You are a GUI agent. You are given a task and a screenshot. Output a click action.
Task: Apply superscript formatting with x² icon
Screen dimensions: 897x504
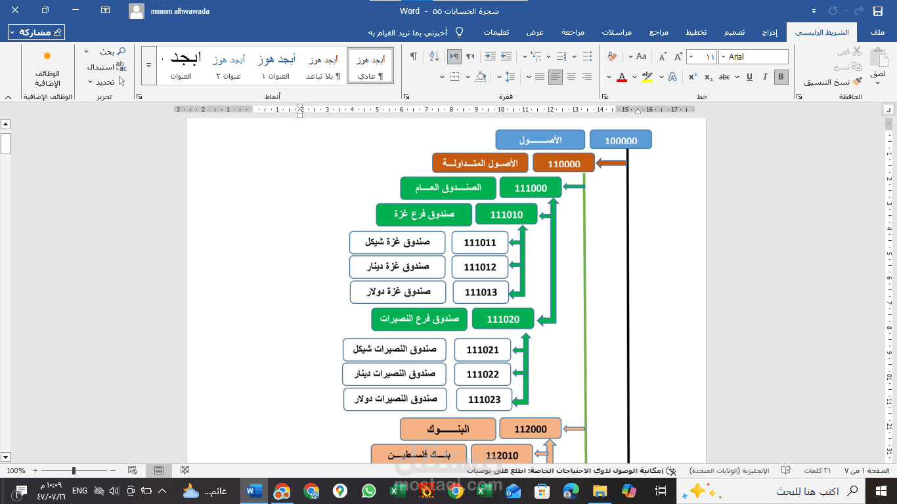tap(693, 76)
